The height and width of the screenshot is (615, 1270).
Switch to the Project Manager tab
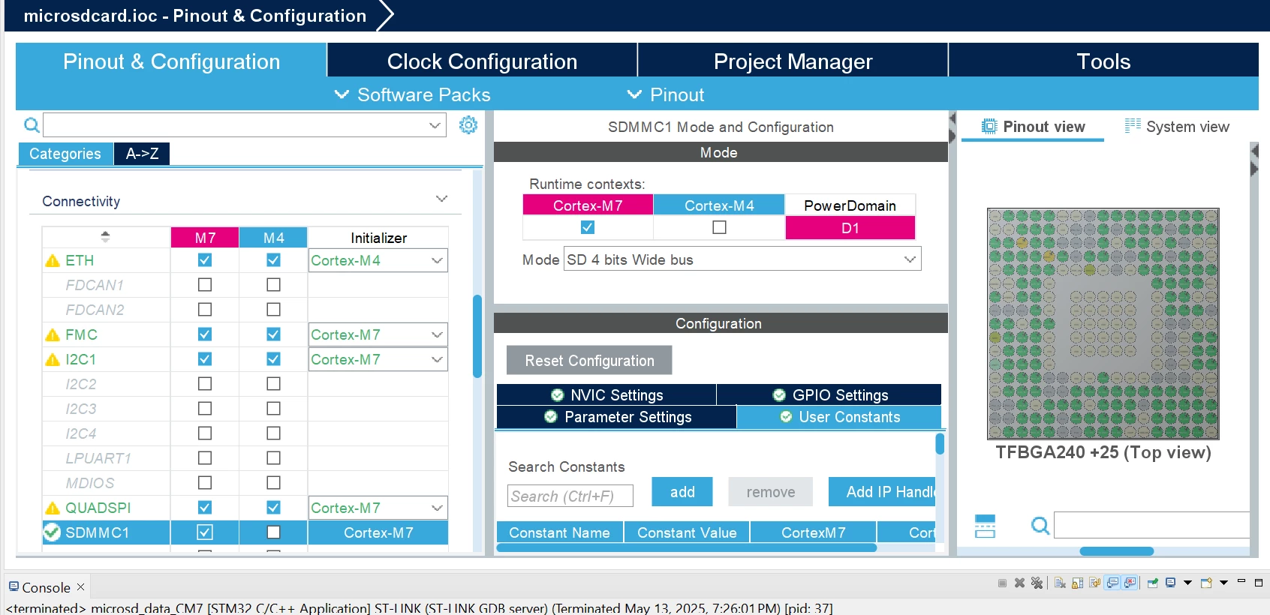[x=793, y=61]
